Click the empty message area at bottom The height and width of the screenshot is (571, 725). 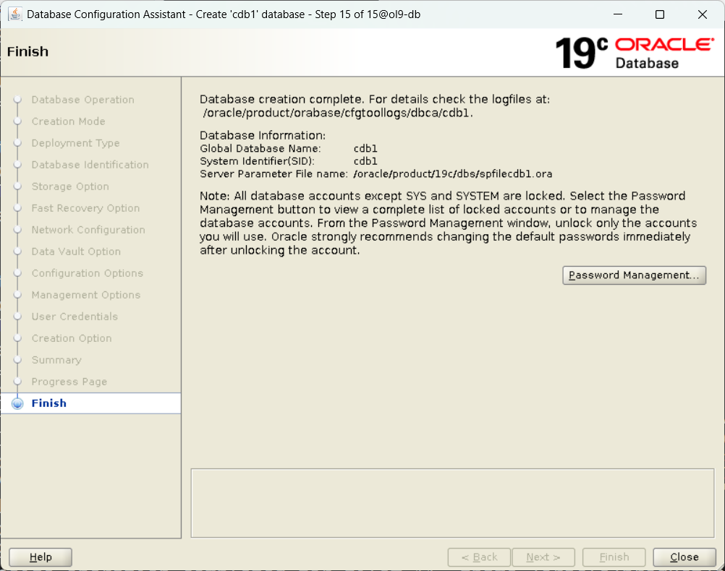pyautogui.click(x=453, y=503)
